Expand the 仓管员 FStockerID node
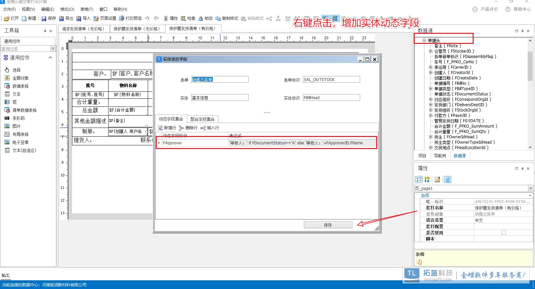The image size is (535, 289). pos(431,51)
